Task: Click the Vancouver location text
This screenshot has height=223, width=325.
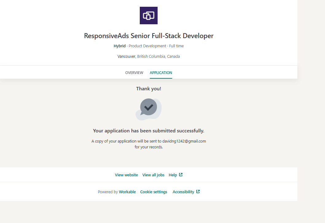Action: (126, 57)
